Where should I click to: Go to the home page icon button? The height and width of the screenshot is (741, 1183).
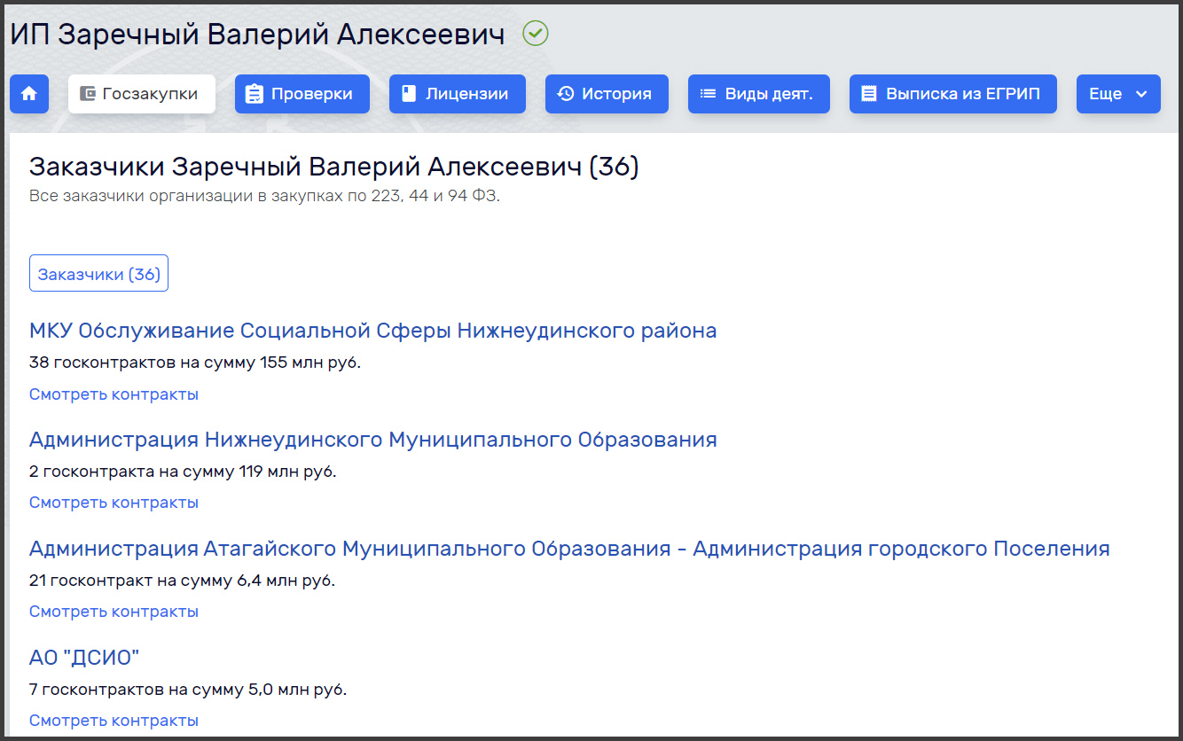(29, 94)
